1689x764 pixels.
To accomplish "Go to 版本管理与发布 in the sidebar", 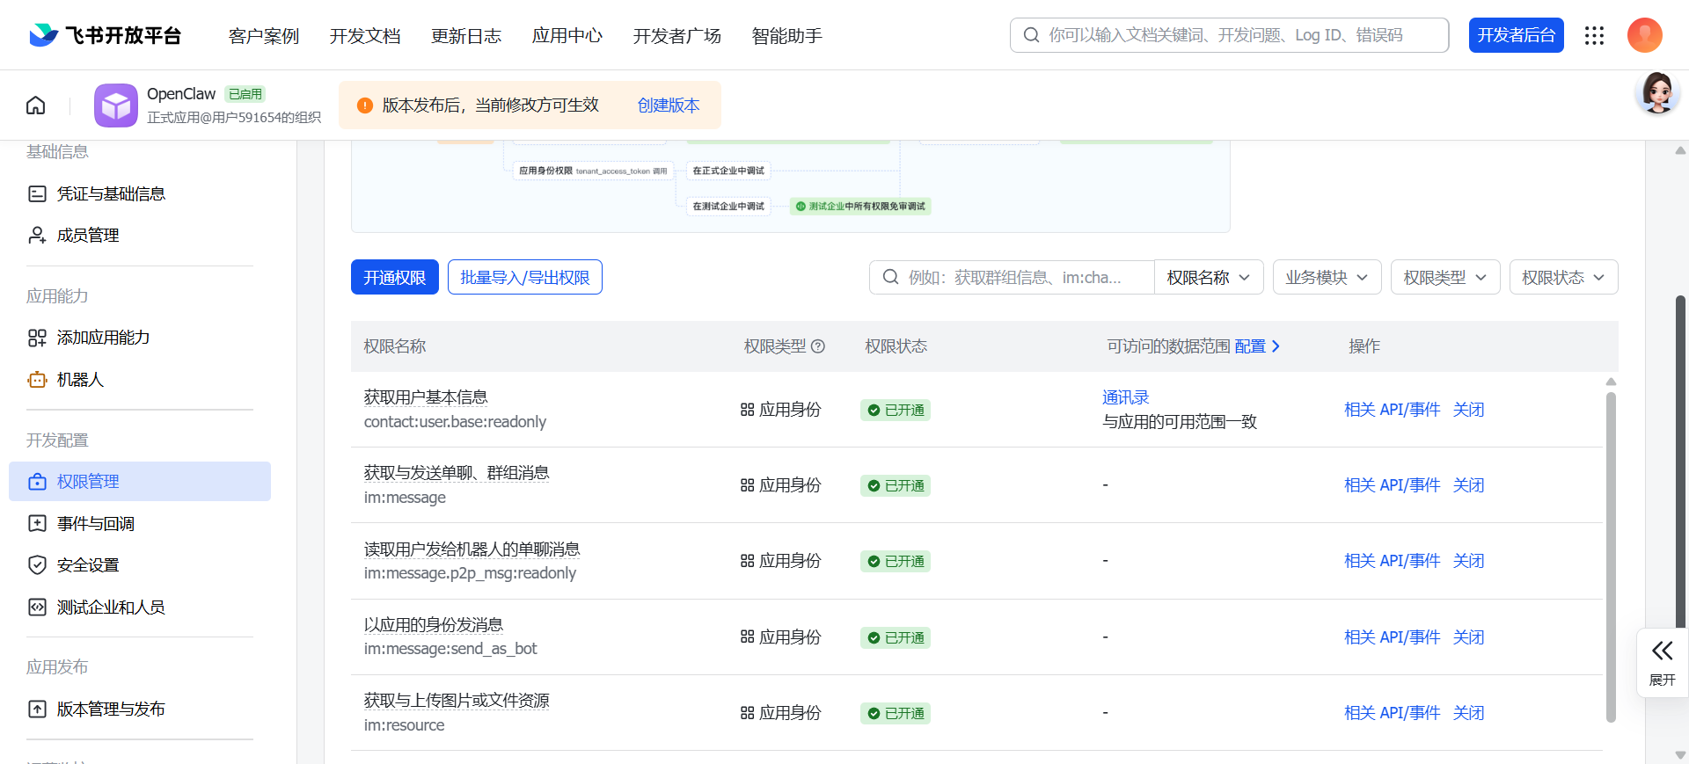I will pyautogui.click(x=111, y=709).
